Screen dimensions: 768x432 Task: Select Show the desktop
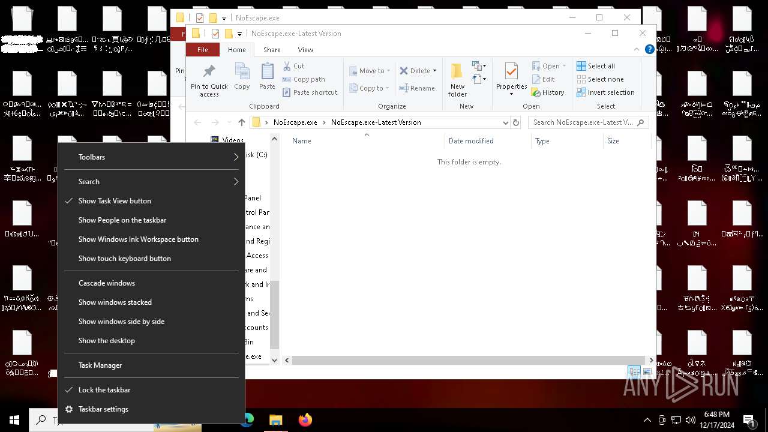151,341
